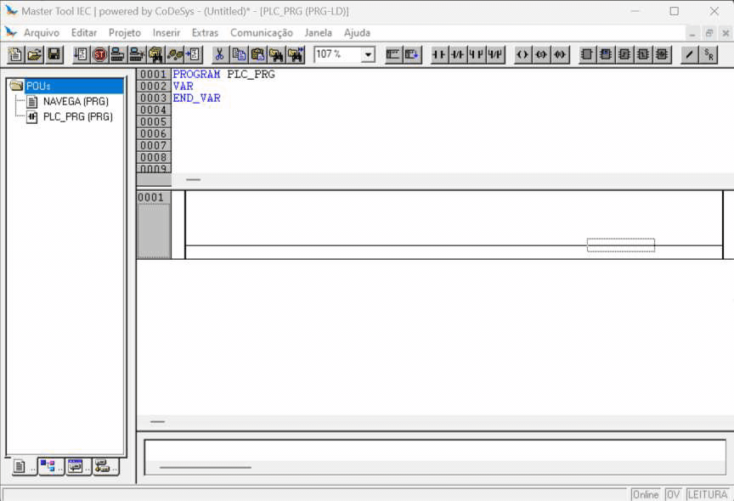Click the PROGRAM PLC_PRG declaration line
734x501 pixels.
pos(223,75)
